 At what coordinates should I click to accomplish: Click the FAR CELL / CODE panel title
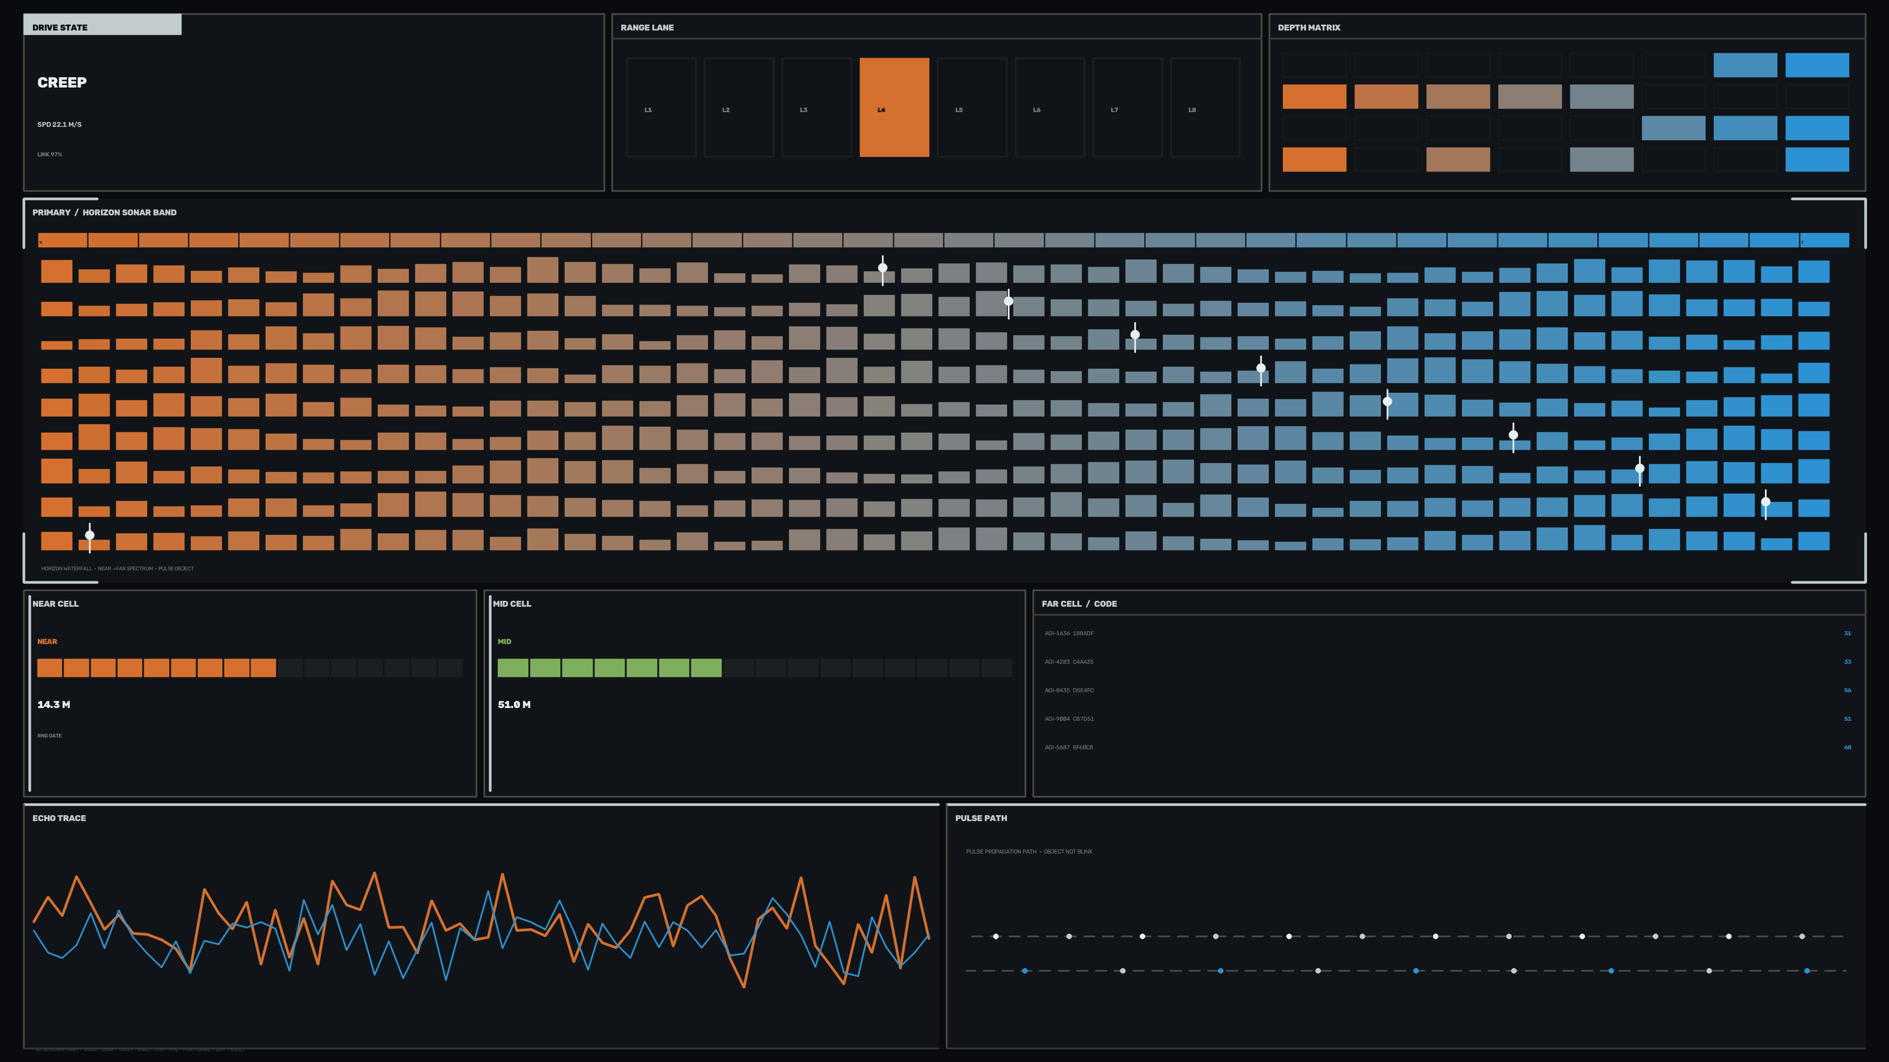(1079, 604)
